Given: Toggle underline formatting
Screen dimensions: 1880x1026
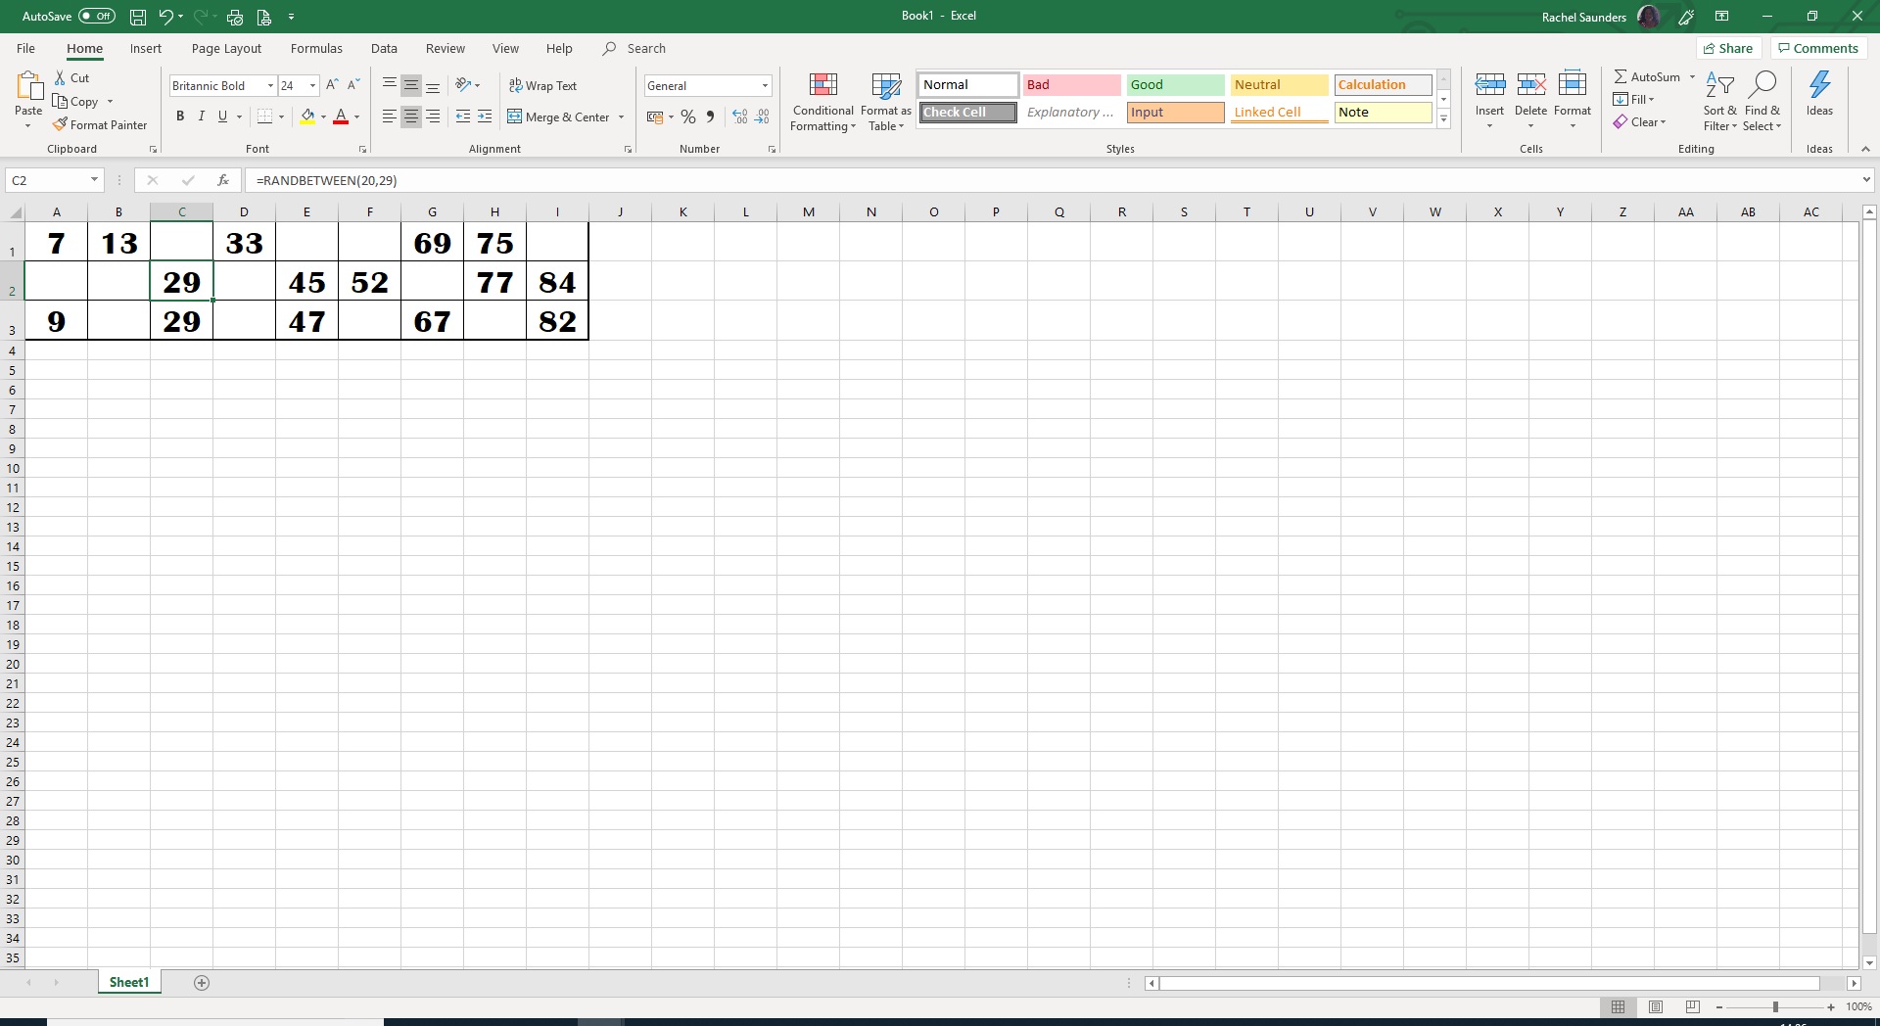Looking at the screenshot, I should pyautogui.click(x=222, y=117).
